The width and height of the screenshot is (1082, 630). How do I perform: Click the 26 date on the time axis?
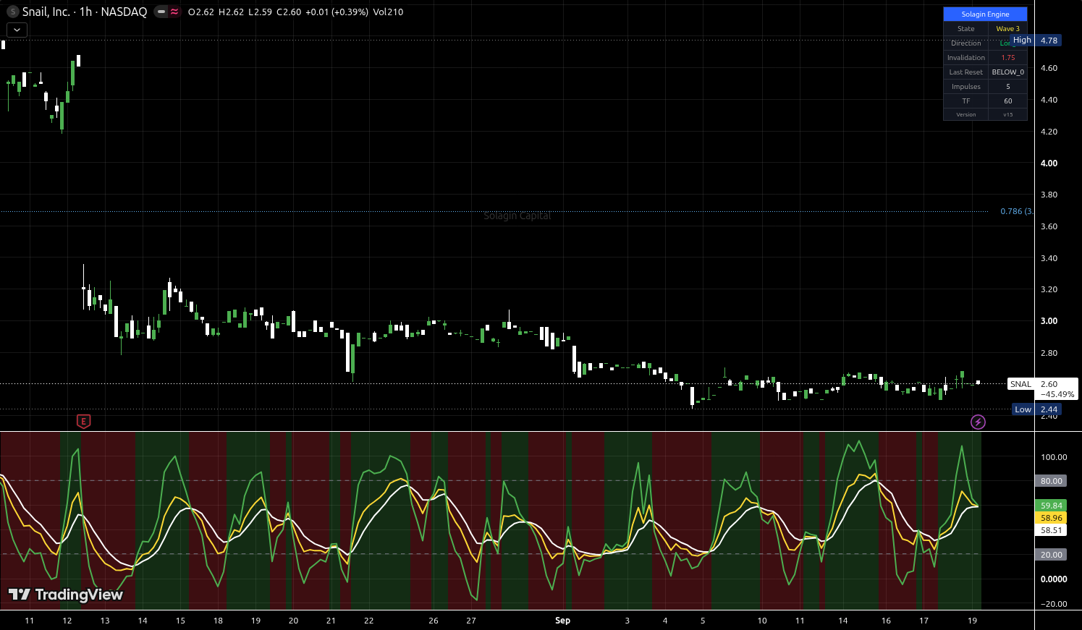pyautogui.click(x=434, y=621)
